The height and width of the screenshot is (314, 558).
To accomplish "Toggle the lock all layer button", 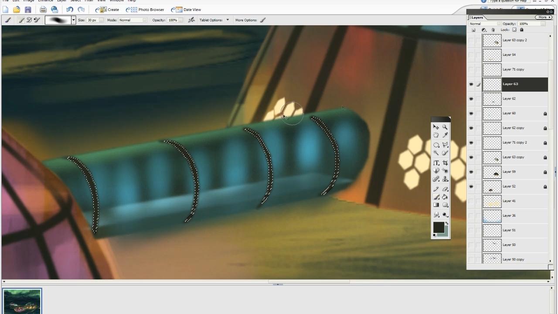I will [522, 30].
